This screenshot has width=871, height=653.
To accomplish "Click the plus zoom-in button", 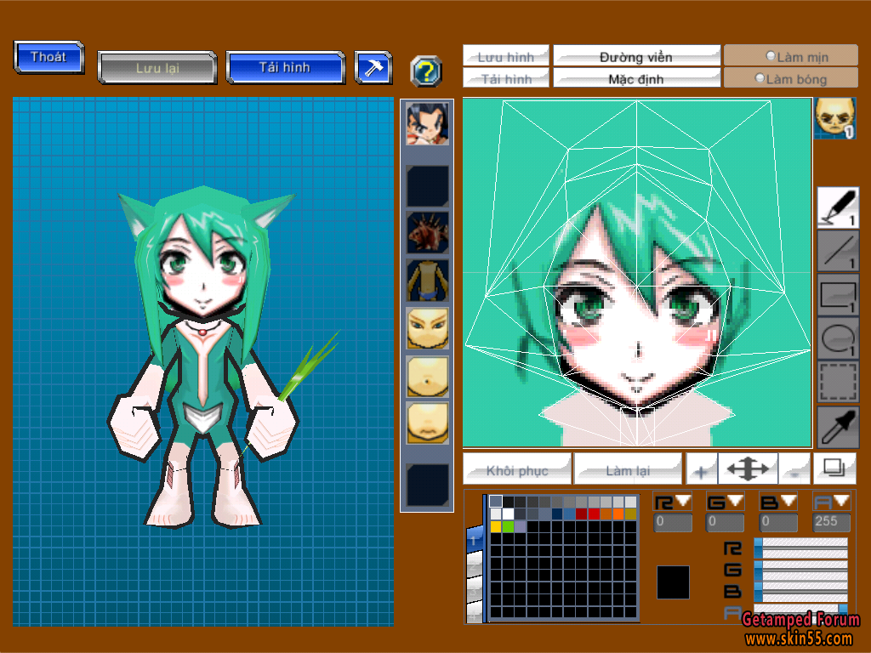I will pos(702,468).
